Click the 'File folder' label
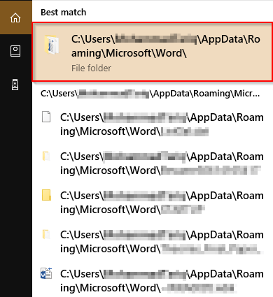273x297 pixels. pyautogui.click(x=91, y=68)
